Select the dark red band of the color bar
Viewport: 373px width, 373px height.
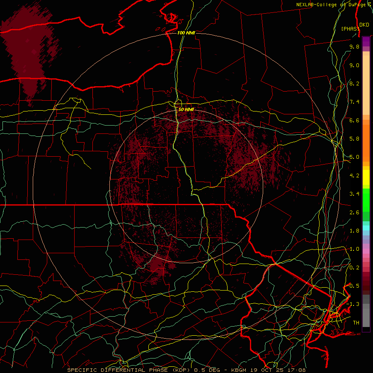click(366, 283)
